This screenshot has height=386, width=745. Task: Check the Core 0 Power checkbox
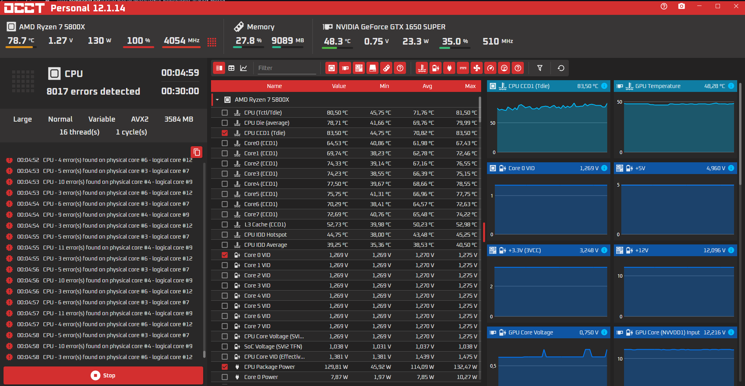225,377
